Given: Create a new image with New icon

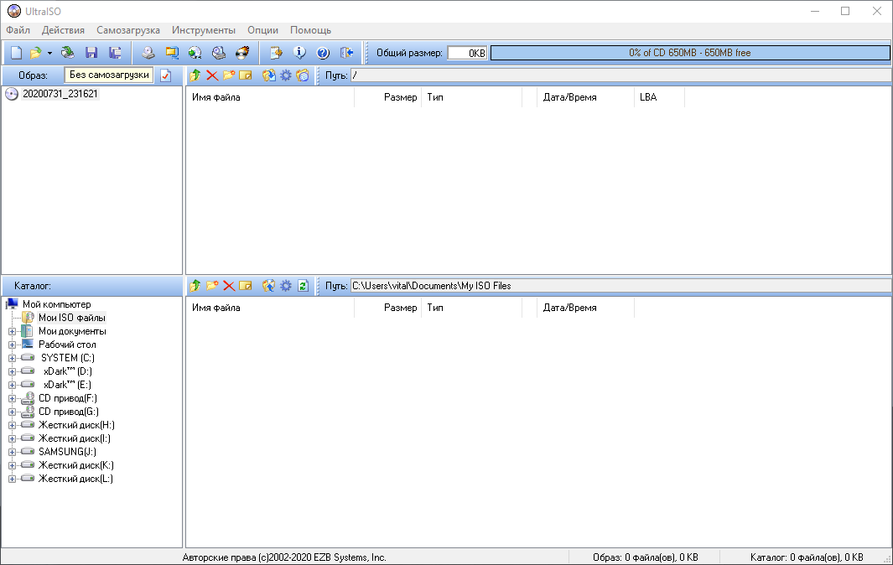Looking at the screenshot, I should pos(17,53).
